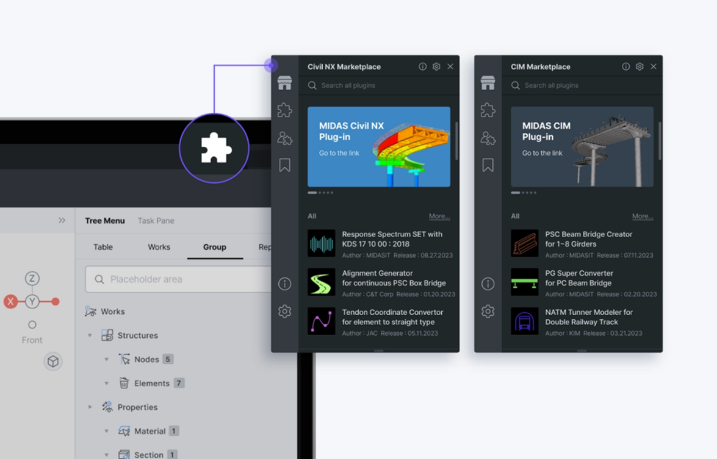
Task: Collapse the Nodes tree arrow
Action: 106,360
